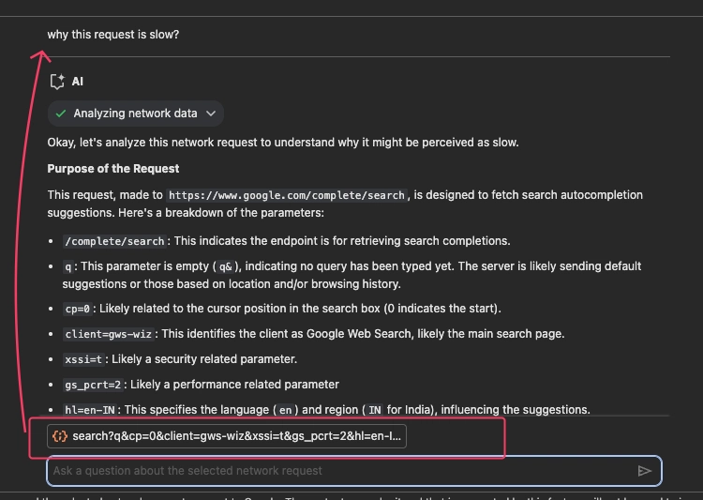The image size is (703, 500).
Task: Click the client=gws-wiz code label
Action: click(109, 334)
